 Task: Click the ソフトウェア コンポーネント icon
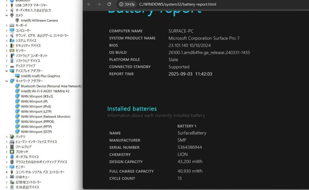(12, 56)
